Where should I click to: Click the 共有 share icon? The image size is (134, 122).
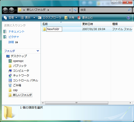coord(66,18)
